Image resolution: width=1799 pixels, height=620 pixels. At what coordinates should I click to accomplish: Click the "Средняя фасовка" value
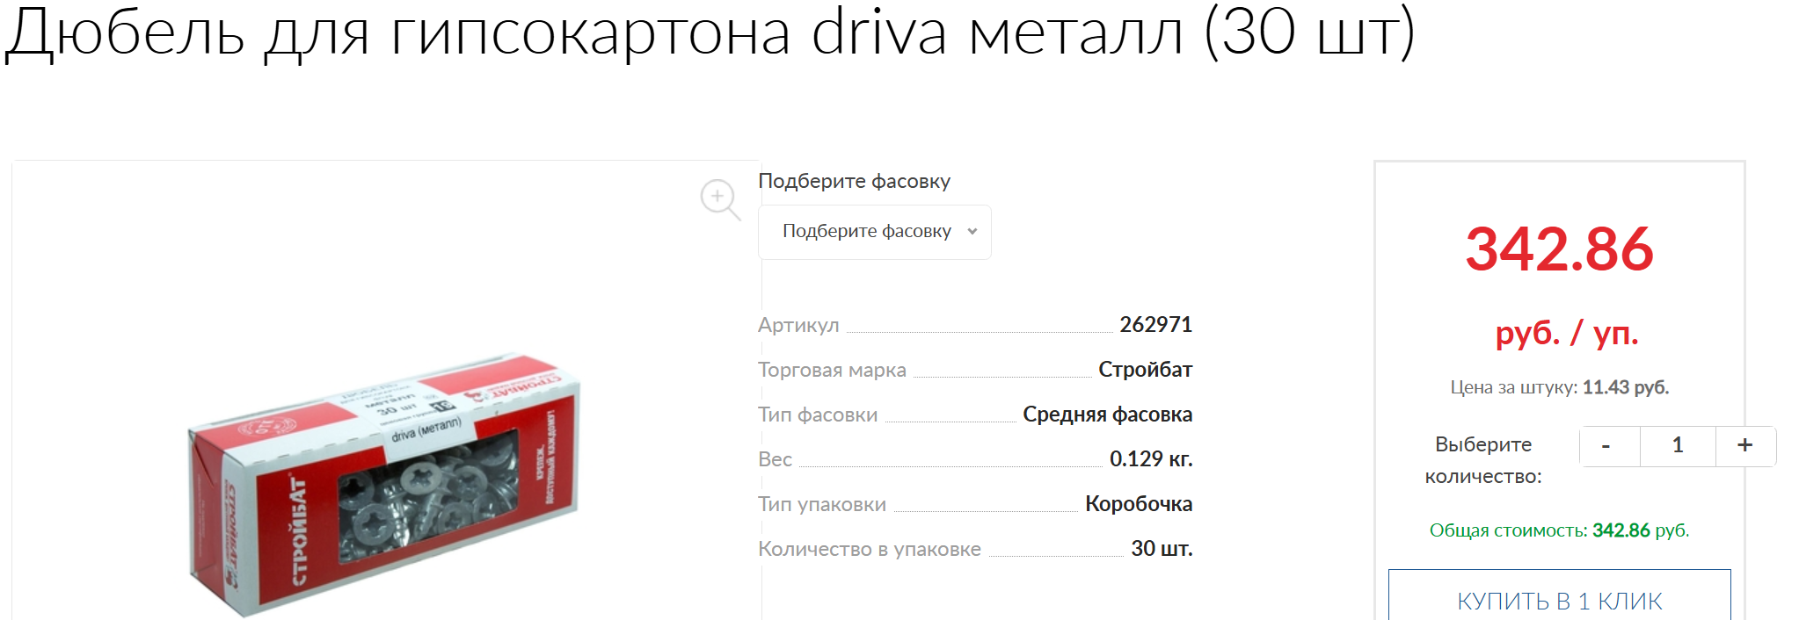pos(1107,415)
